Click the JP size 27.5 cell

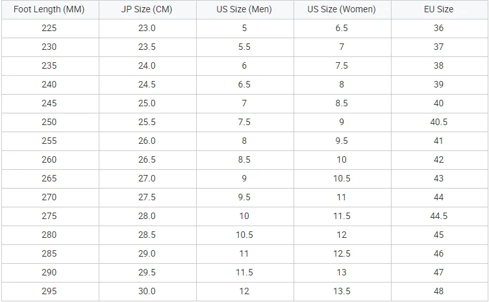pos(147,198)
